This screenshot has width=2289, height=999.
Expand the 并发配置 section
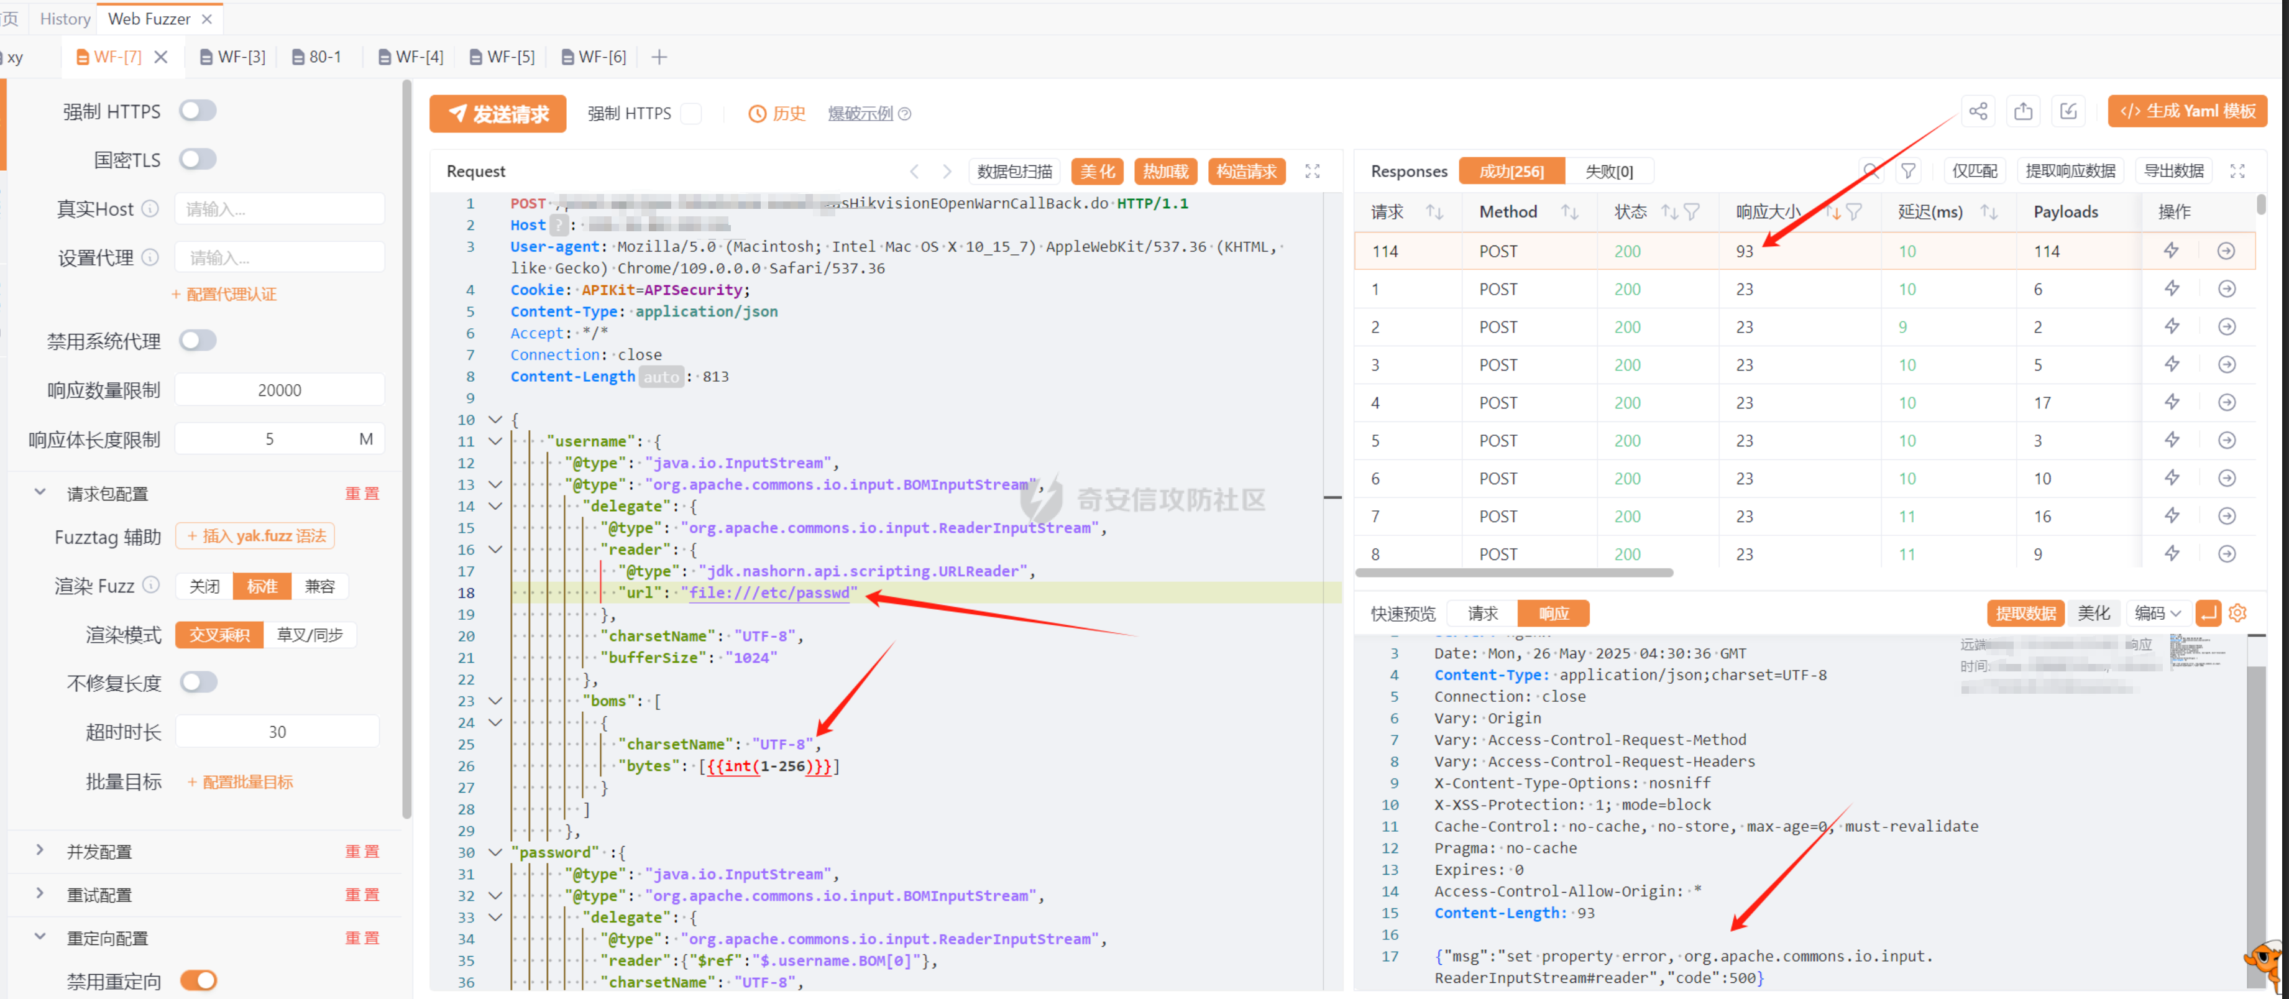coord(40,850)
